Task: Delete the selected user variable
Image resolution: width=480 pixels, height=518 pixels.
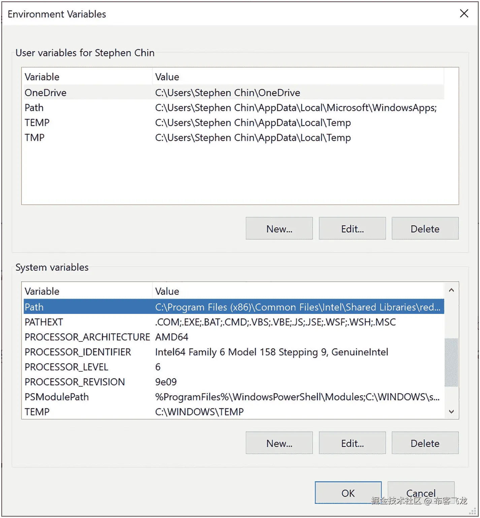Action: pos(425,229)
